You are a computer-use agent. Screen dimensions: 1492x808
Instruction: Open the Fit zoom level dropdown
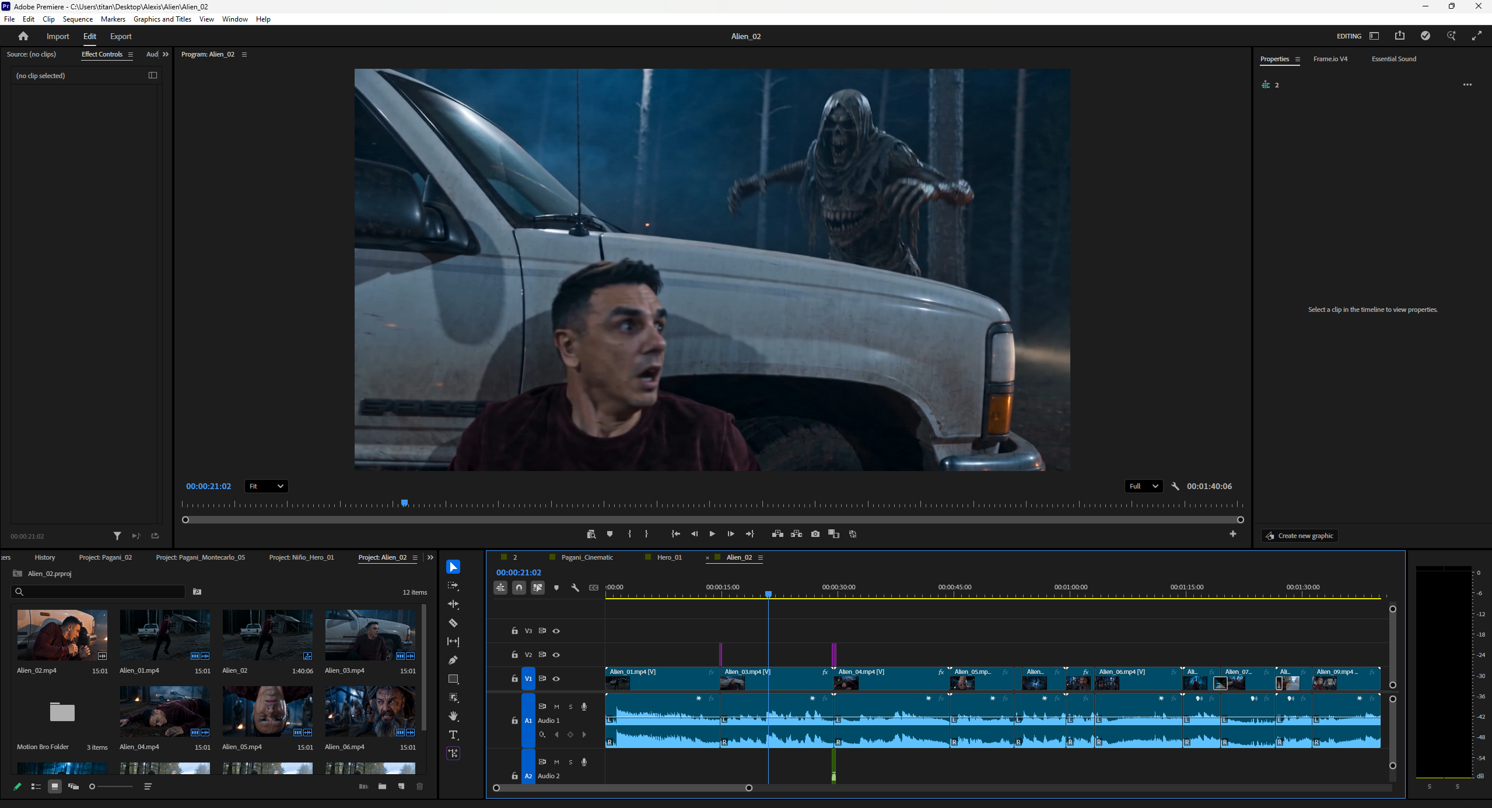(x=266, y=486)
